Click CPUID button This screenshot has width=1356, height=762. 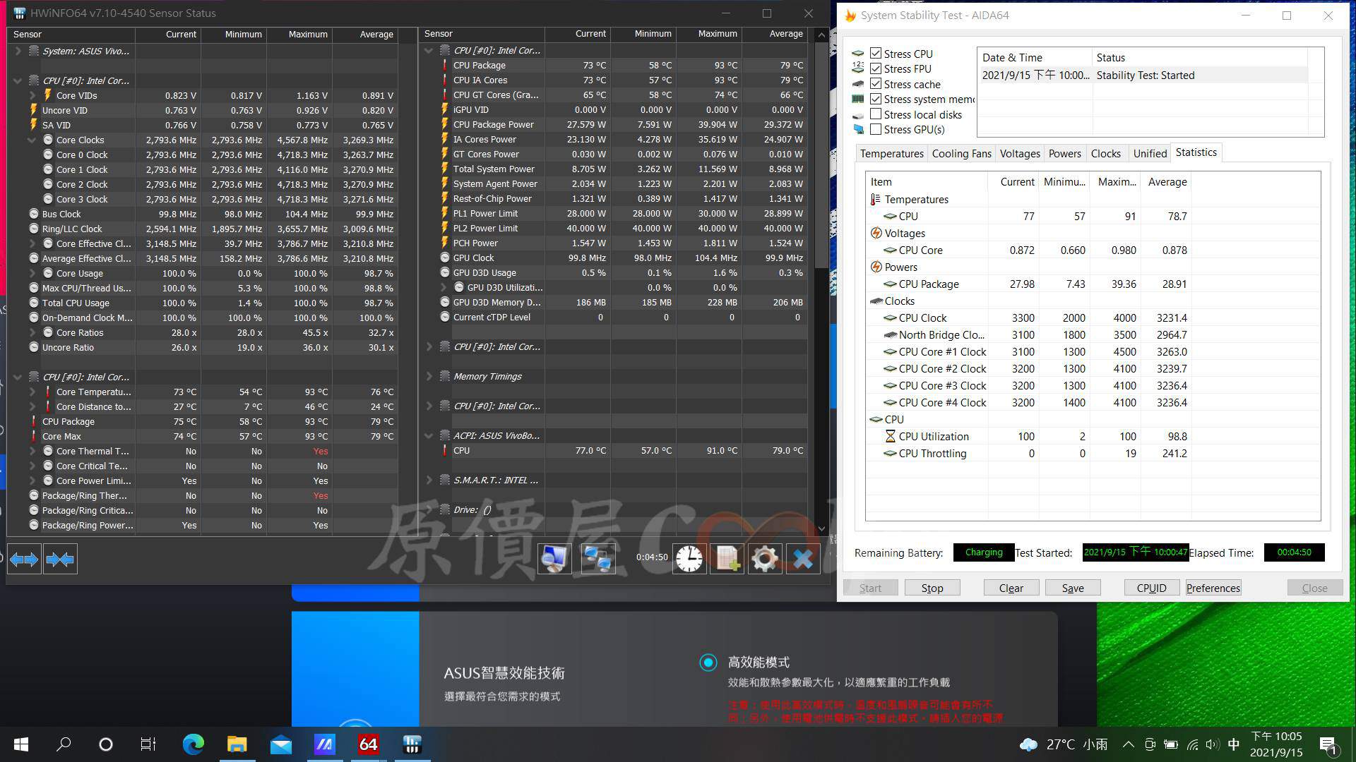(1151, 588)
